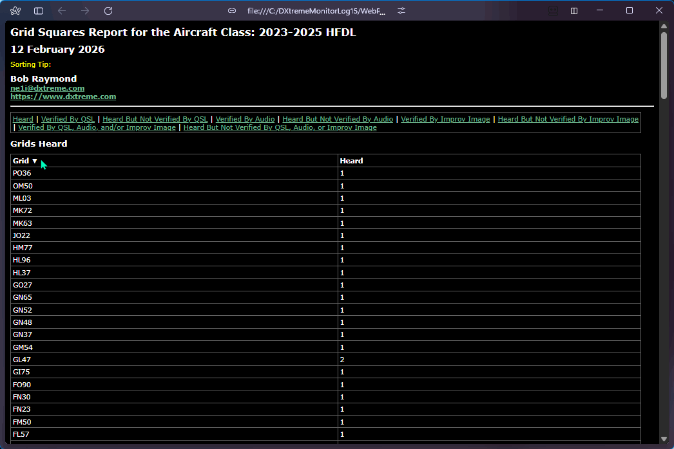Click the Grid column sort arrow
This screenshot has width=674, height=449.
point(35,161)
